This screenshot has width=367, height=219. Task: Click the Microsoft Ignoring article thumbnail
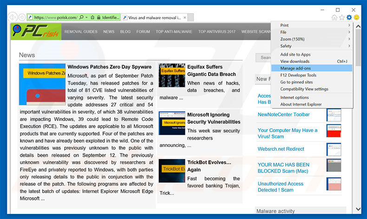tap(172, 123)
